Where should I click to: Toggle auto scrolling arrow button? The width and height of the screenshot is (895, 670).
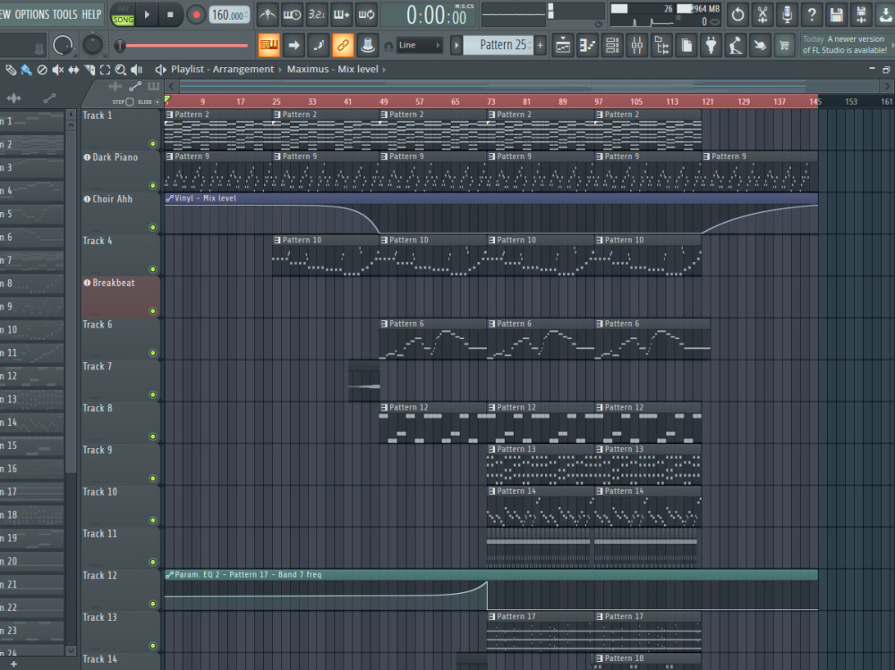[294, 45]
